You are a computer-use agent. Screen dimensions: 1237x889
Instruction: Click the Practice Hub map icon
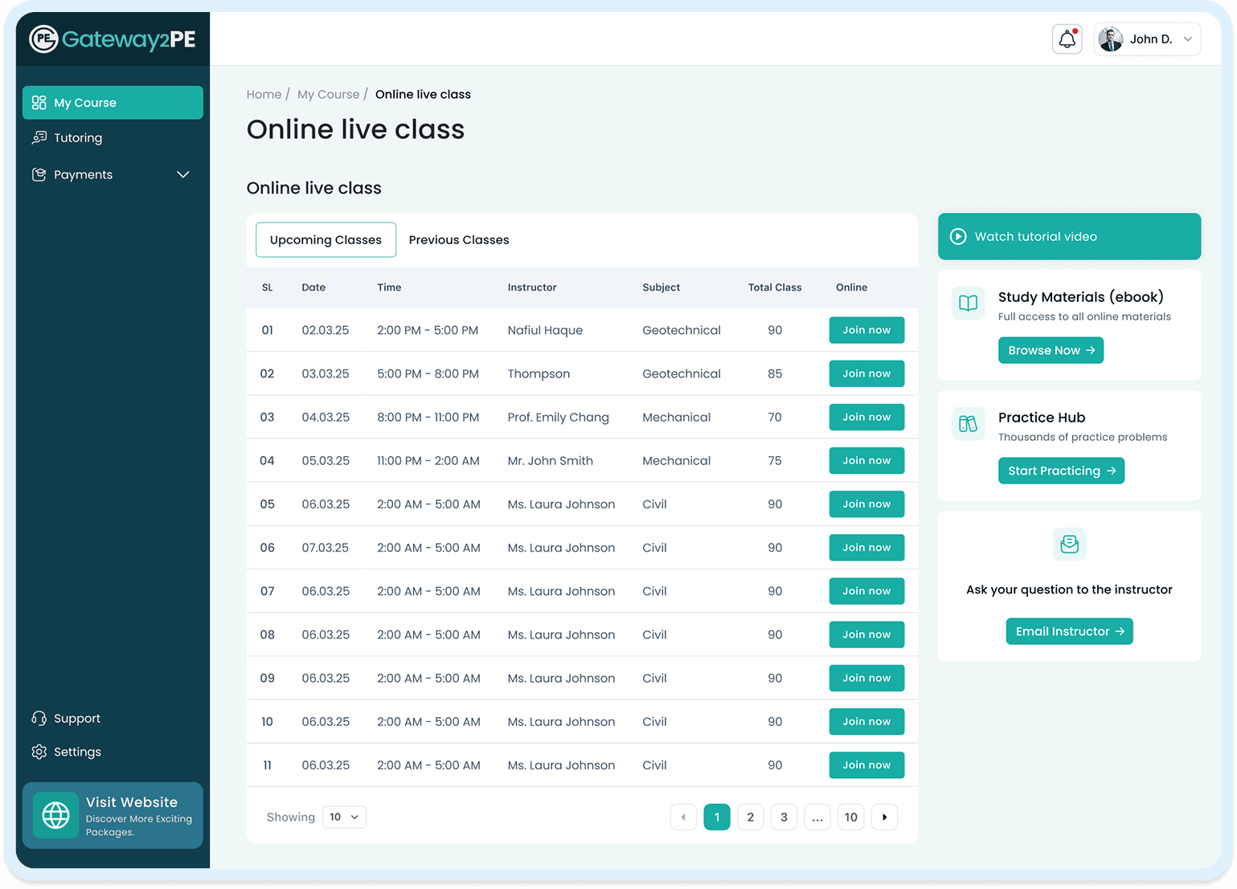coord(968,424)
